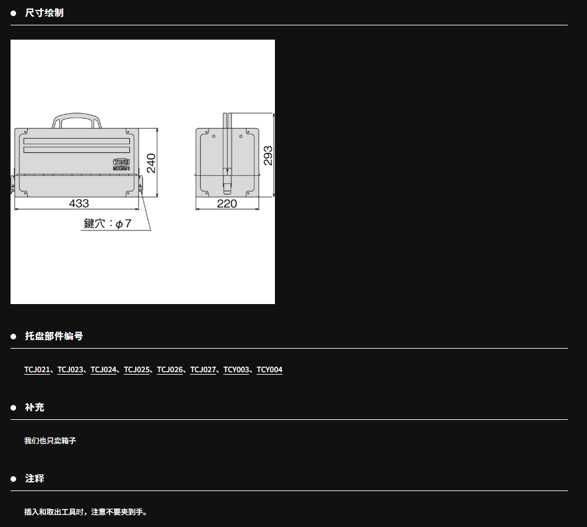Click the 补充 section heading
Viewport: 587px width, 527px height.
tap(35, 407)
